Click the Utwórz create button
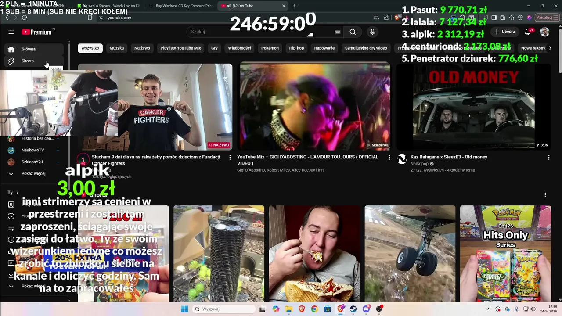This screenshot has height=316, width=562. pyautogui.click(x=504, y=32)
